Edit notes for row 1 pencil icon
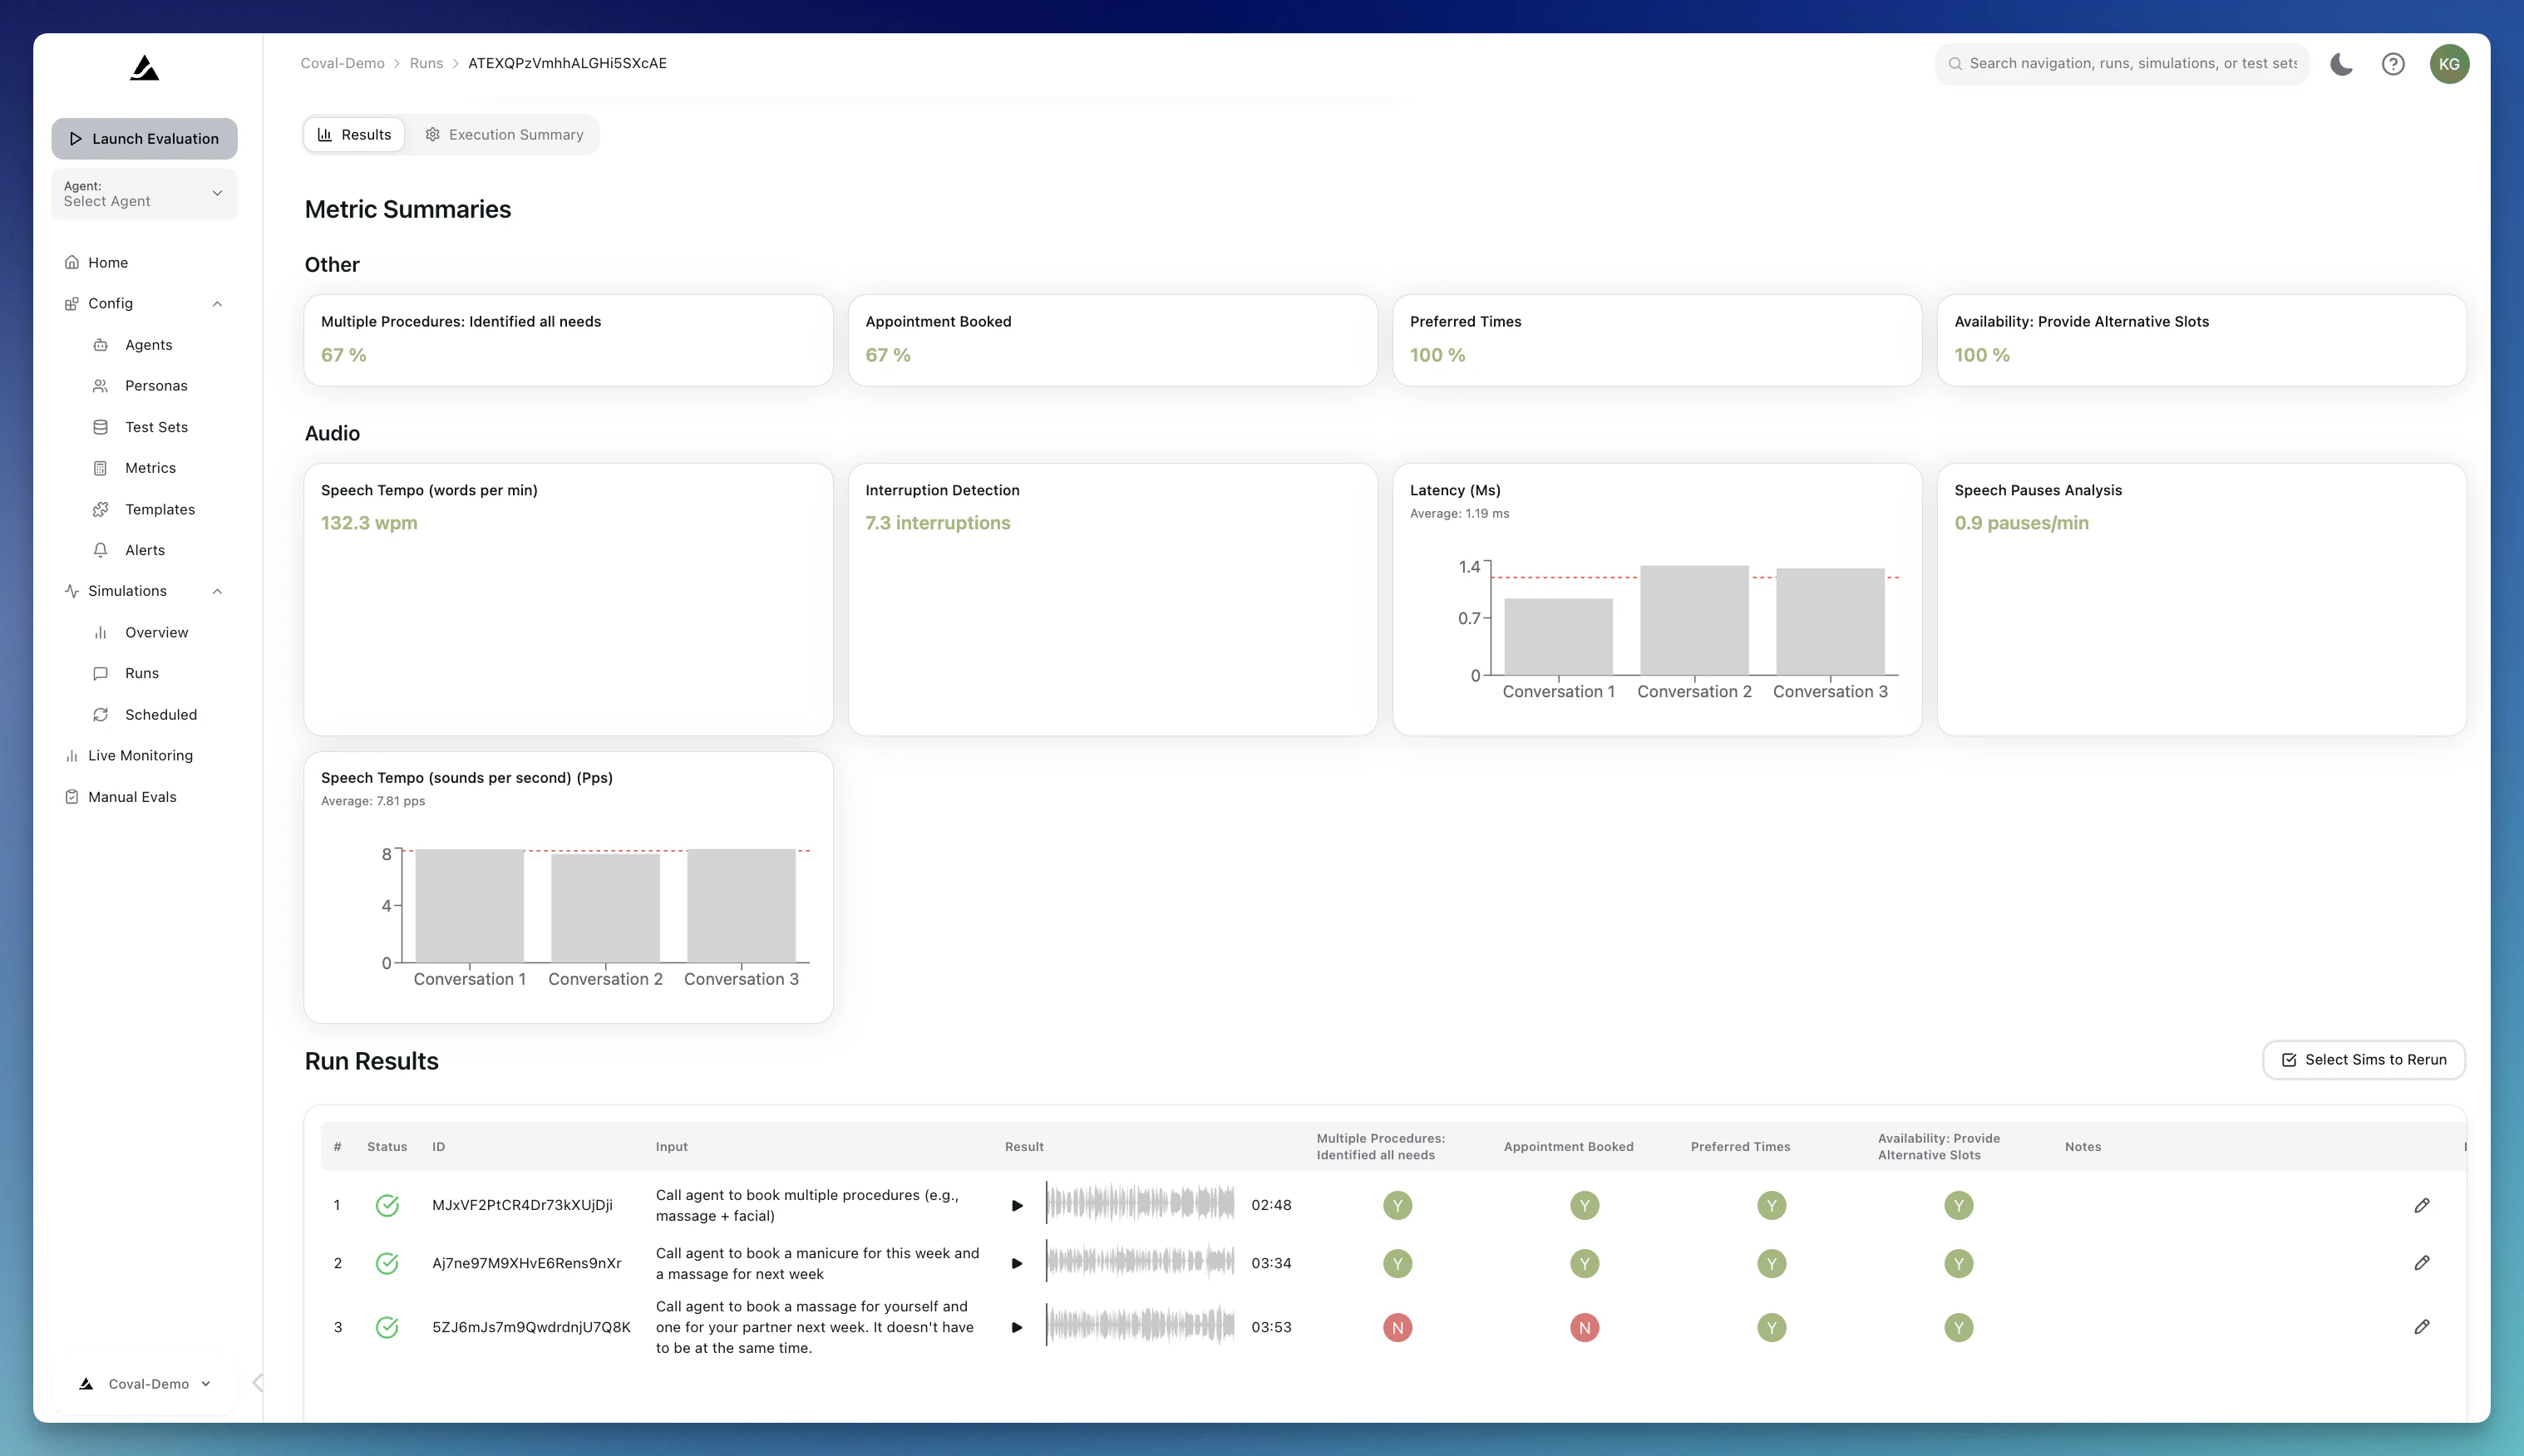 point(2421,1205)
